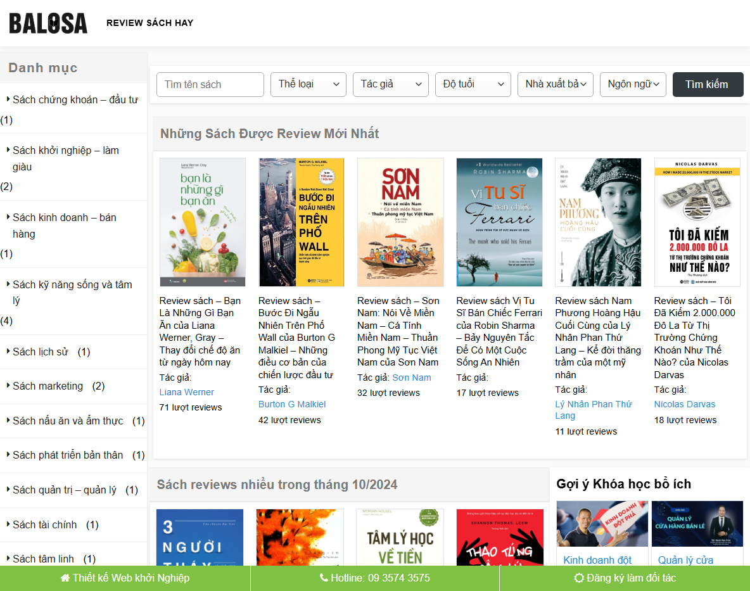
Task: Open the Độ tuổi dropdown
Action: click(473, 84)
